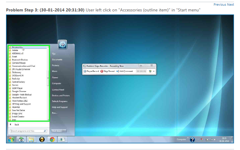The width and height of the screenshot is (240, 150).
Task: Open Devices and Printers
Action: click(61, 95)
